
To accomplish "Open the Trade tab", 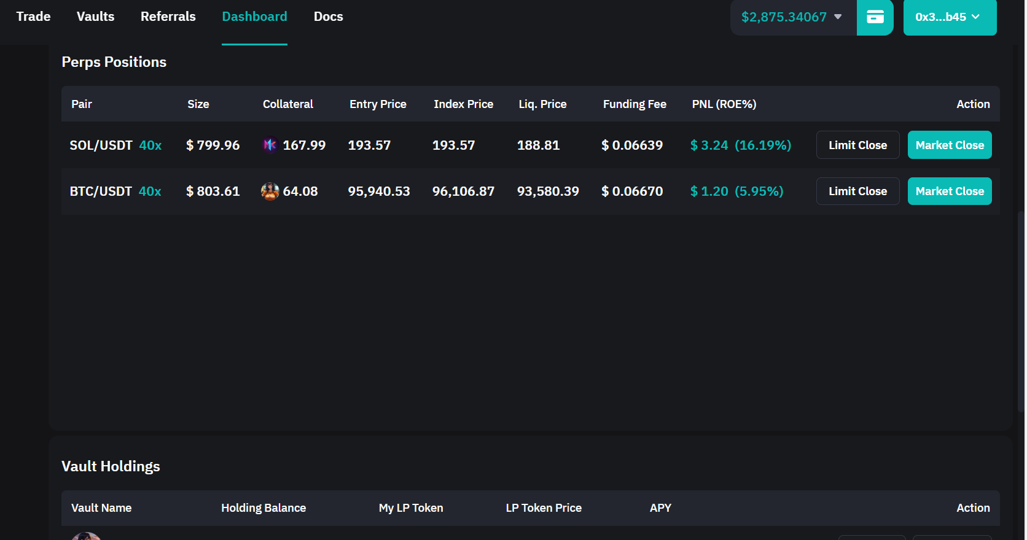I will [33, 17].
